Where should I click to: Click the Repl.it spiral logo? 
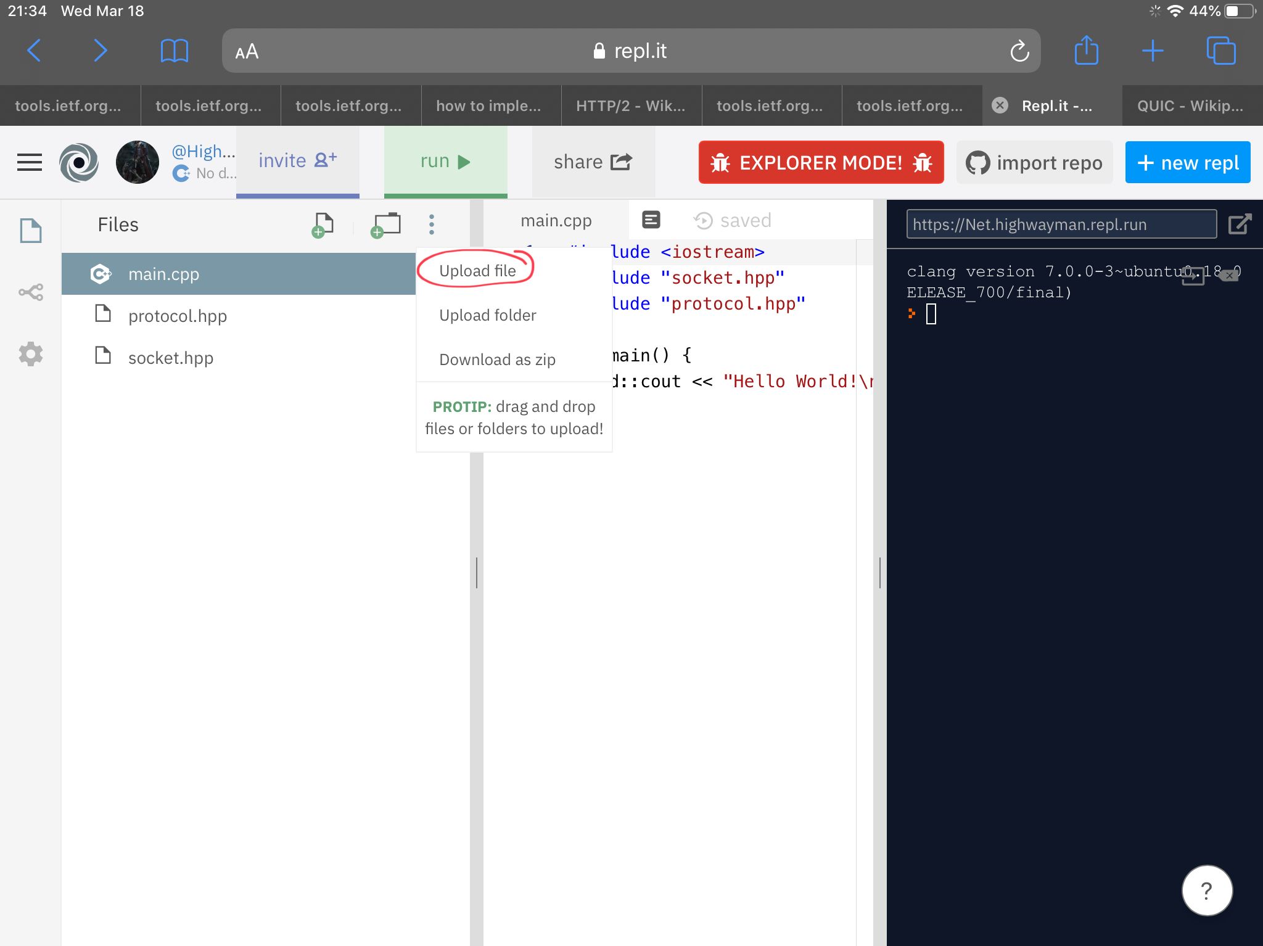click(79, 163)
